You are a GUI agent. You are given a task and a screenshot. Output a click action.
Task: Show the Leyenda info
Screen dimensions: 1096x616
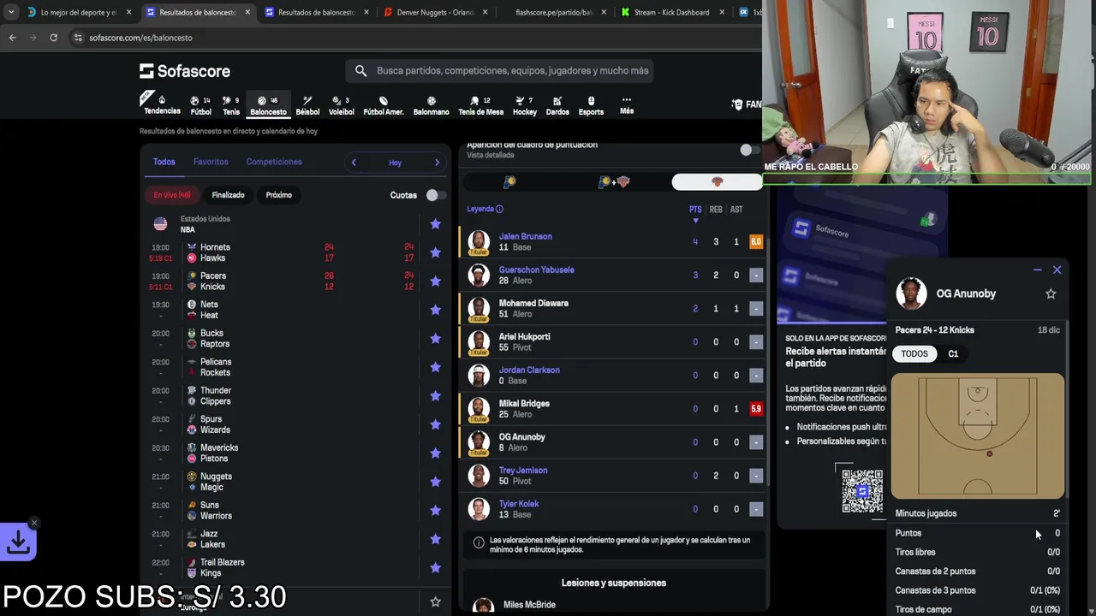pos(485,209)
